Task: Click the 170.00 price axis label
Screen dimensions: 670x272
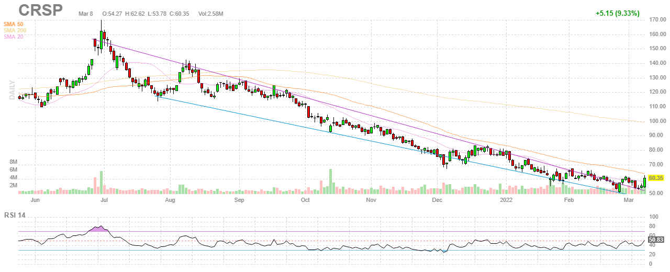Action: 656,20
